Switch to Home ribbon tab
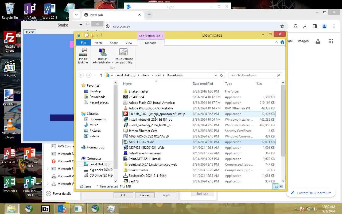The height and width of the screenshot is (214, 342). pos(98,43)
